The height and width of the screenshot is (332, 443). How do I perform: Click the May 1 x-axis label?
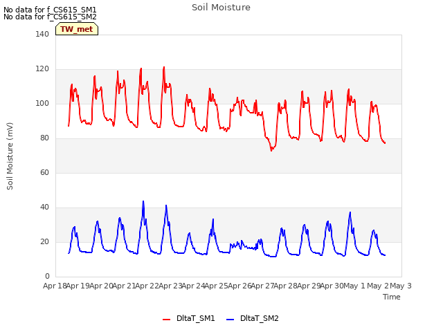tap(354, 286)
